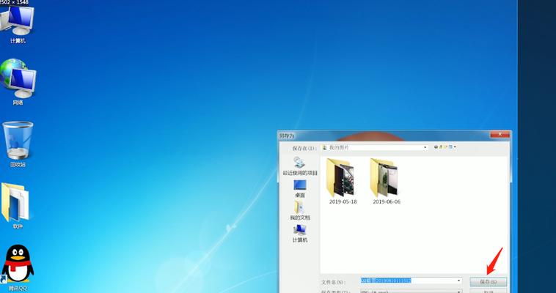556x293 pixels.
Task: Go to 最近使用的项目 in dialog sidebar
Action: tap(300, 166)
